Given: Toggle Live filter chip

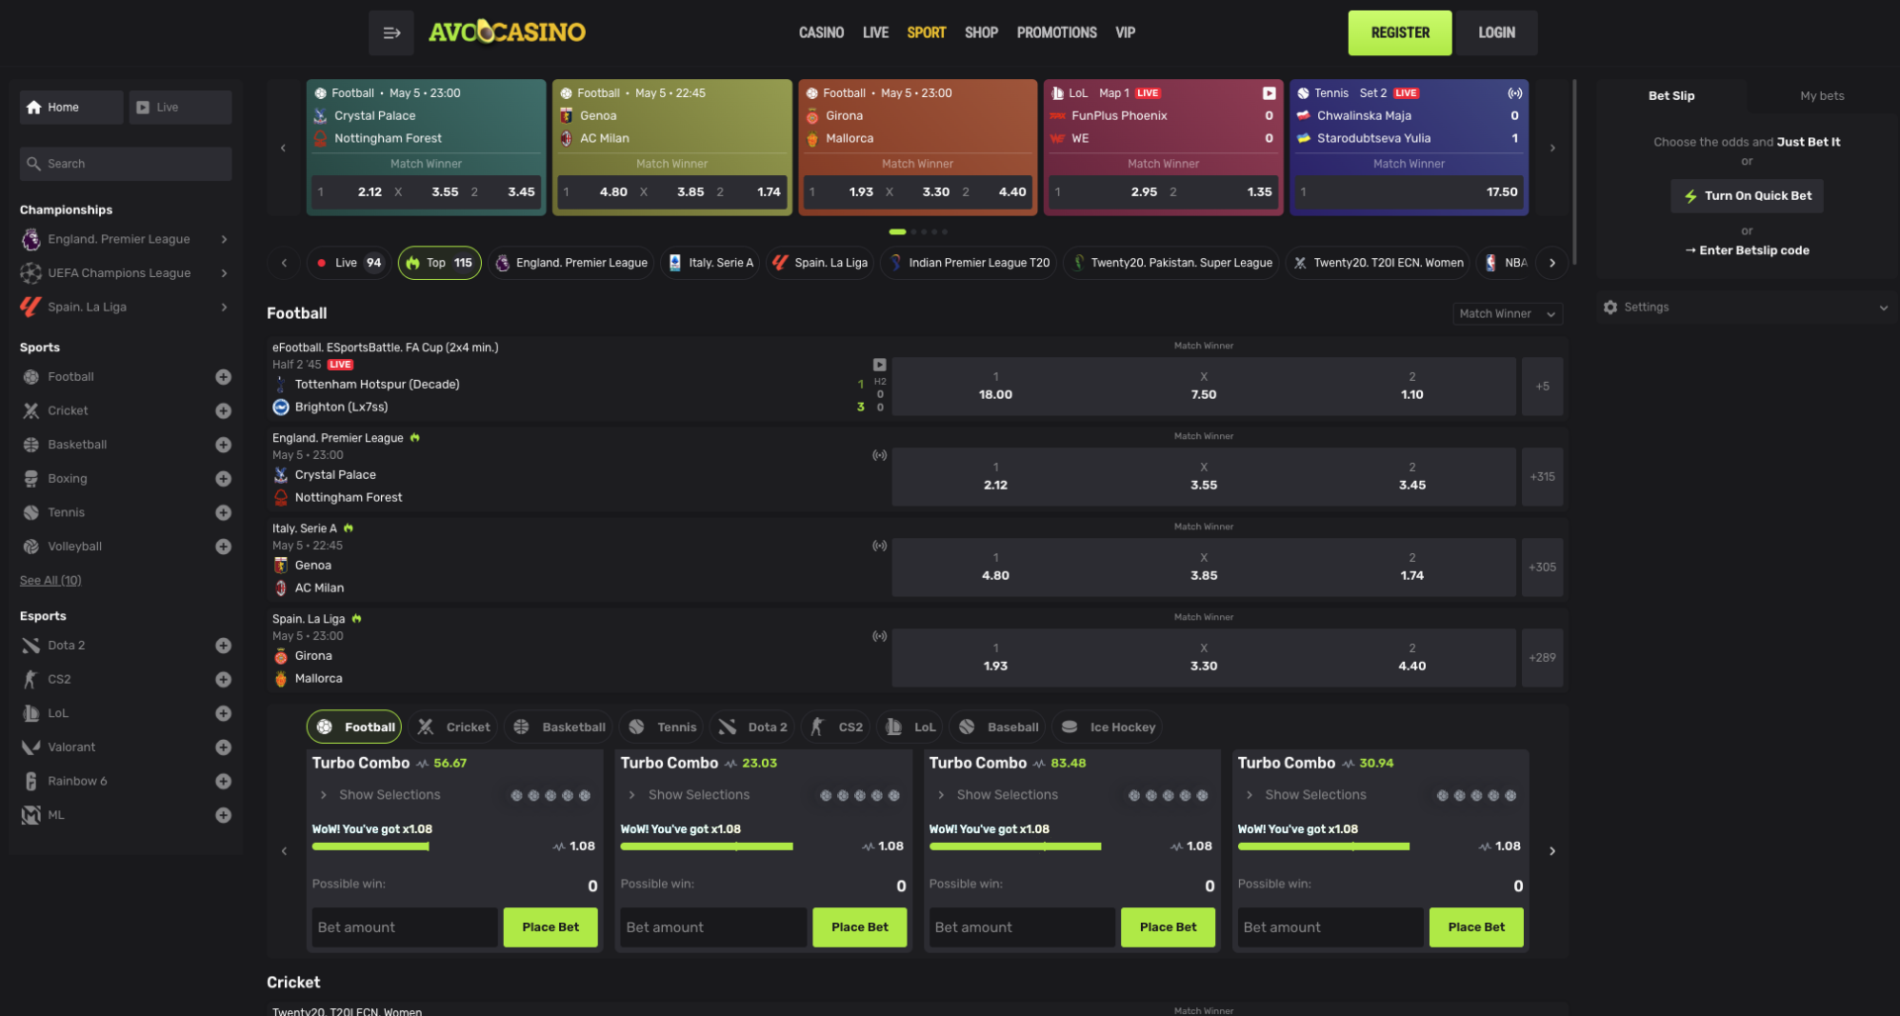Looking at the screenshot, I should click(x=349, y=263).
